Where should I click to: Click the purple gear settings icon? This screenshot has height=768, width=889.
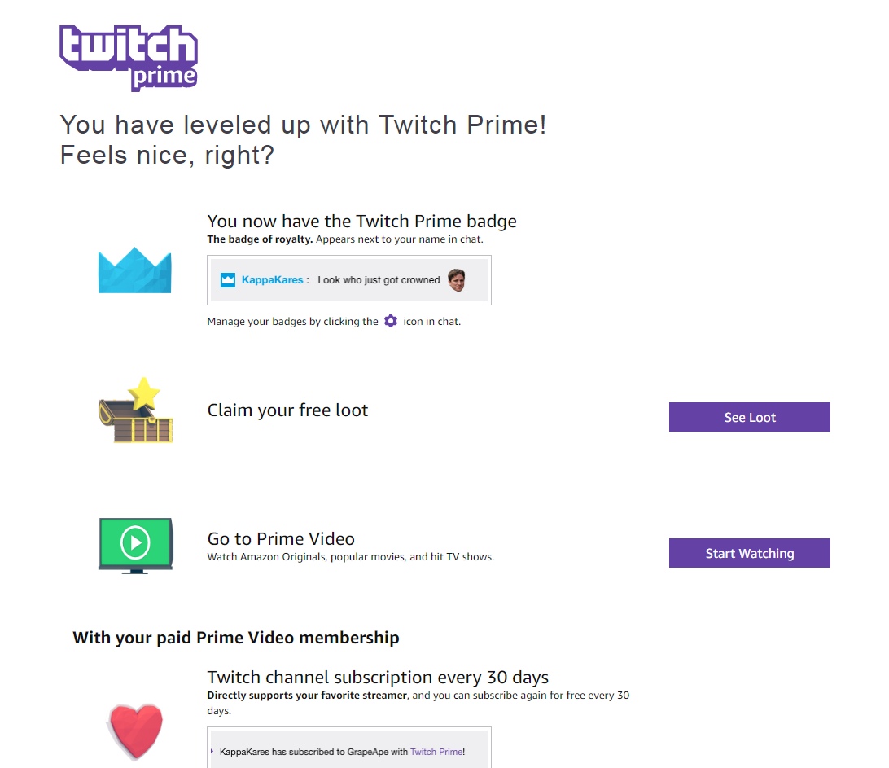point(391,321)
